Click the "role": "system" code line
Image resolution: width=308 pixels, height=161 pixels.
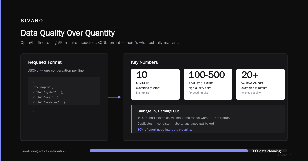(48, 92)
